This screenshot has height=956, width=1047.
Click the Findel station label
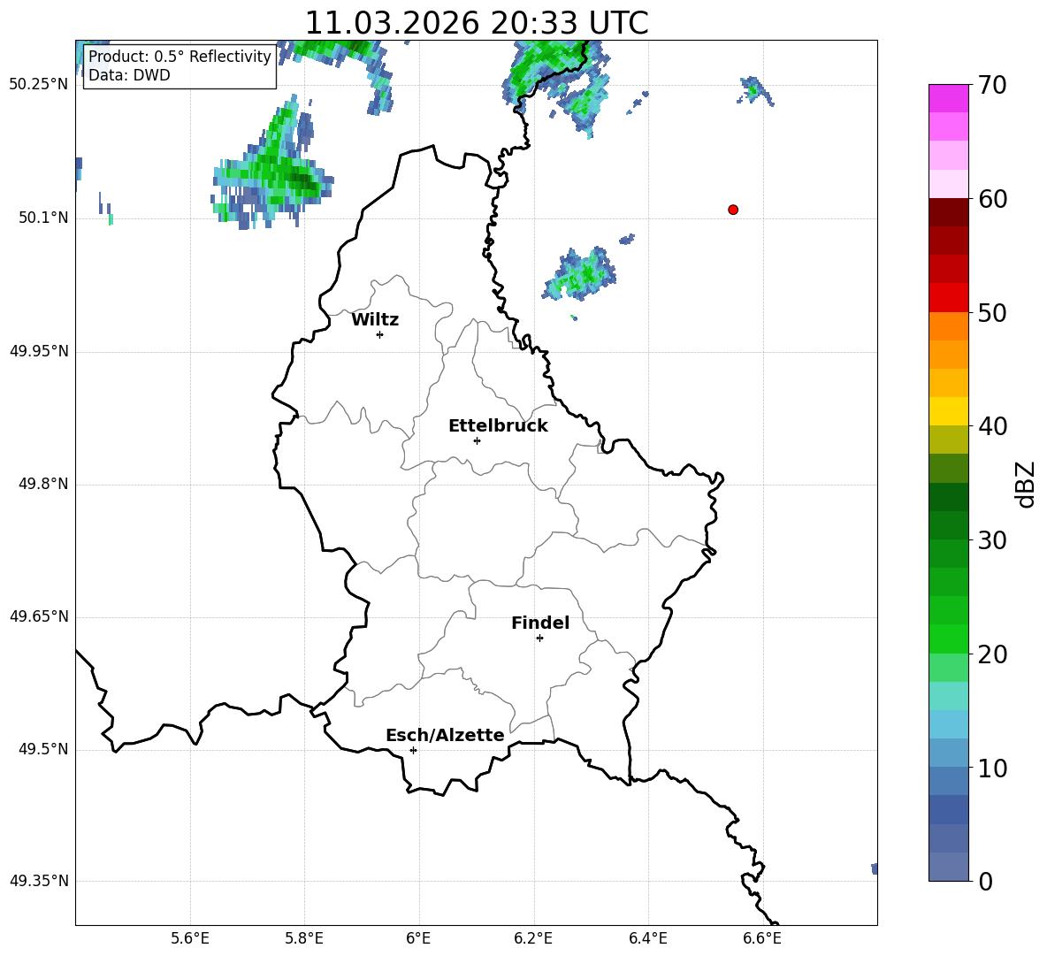(540, 623)
